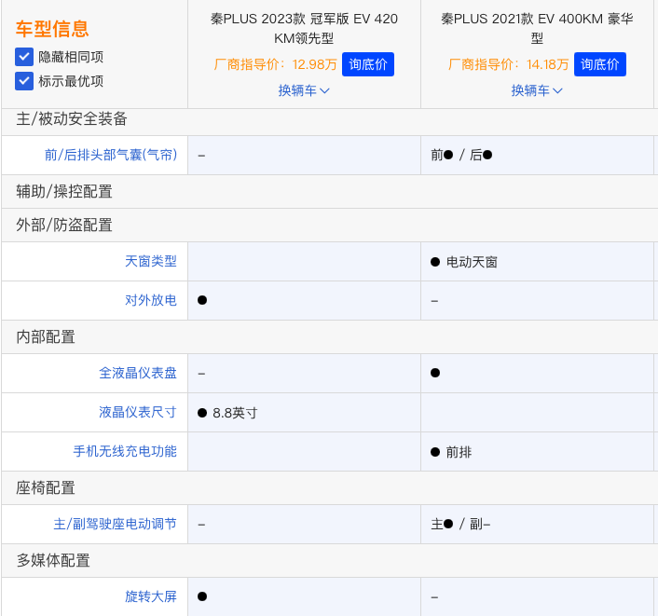Click the 主● / 副– seat adjustment value

click(x=460, y=524)
